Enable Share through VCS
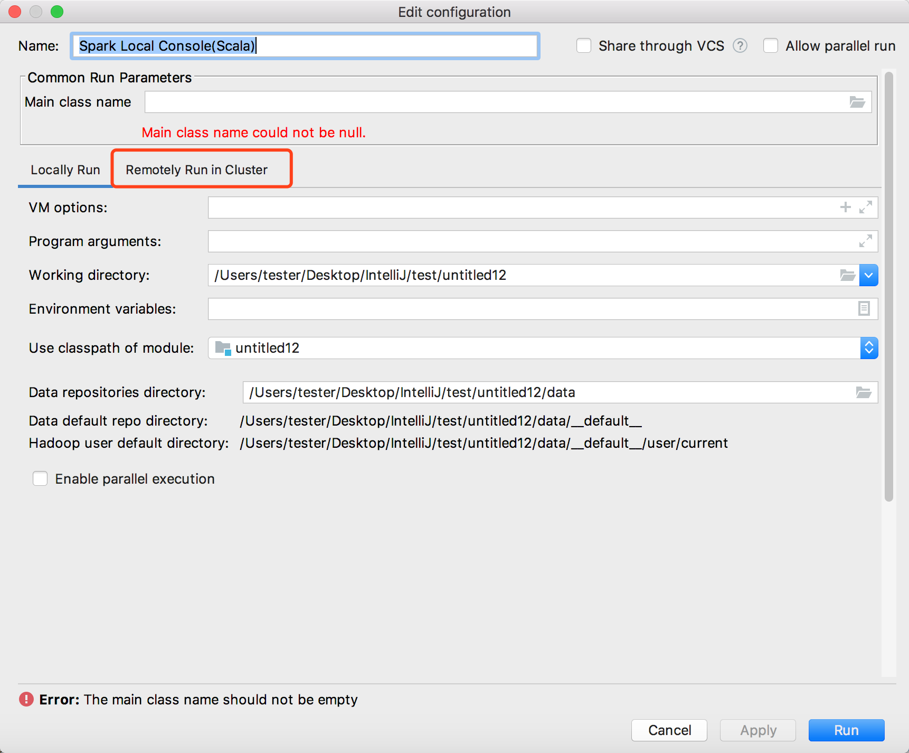 coord(584,46)
